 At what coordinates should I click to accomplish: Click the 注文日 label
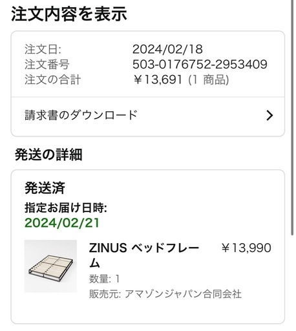tap(43, 49)
